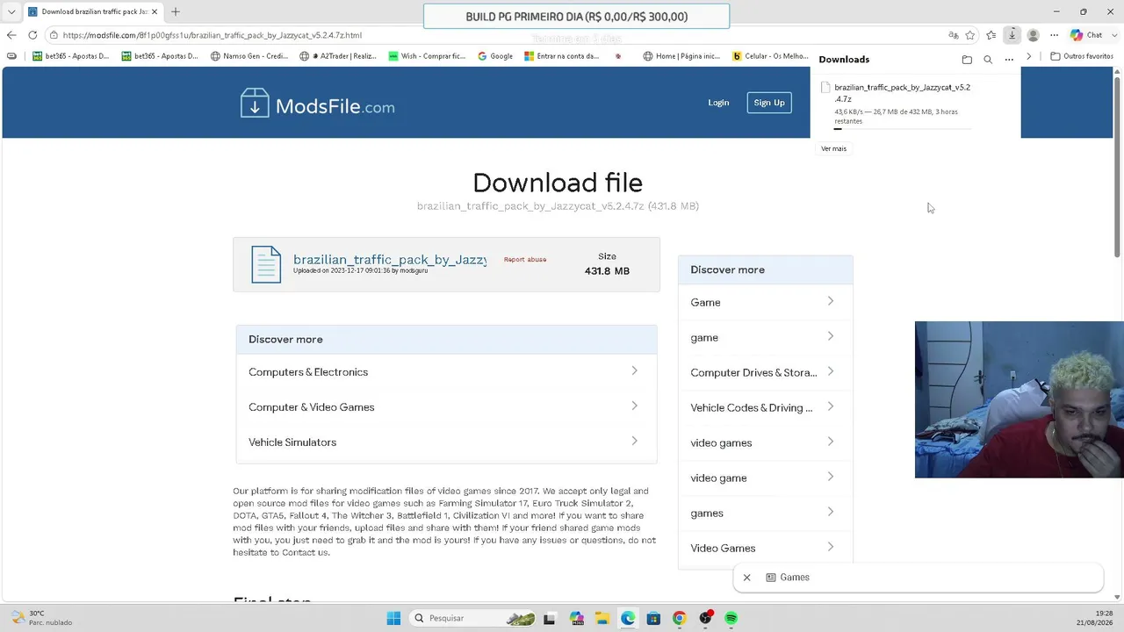Open the Computer & Video Games category

pyautogui.click(x=312, y=407)
